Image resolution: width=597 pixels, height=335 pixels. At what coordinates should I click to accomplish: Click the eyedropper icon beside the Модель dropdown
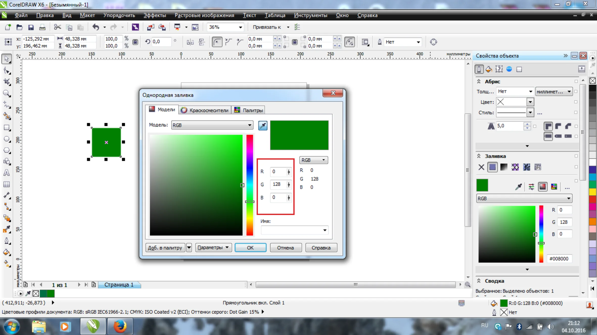click(263, 125)
